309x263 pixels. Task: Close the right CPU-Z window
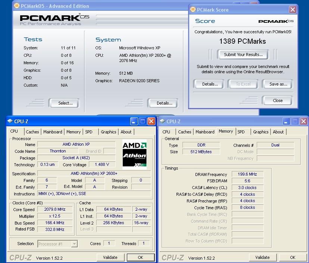point(303,121)
